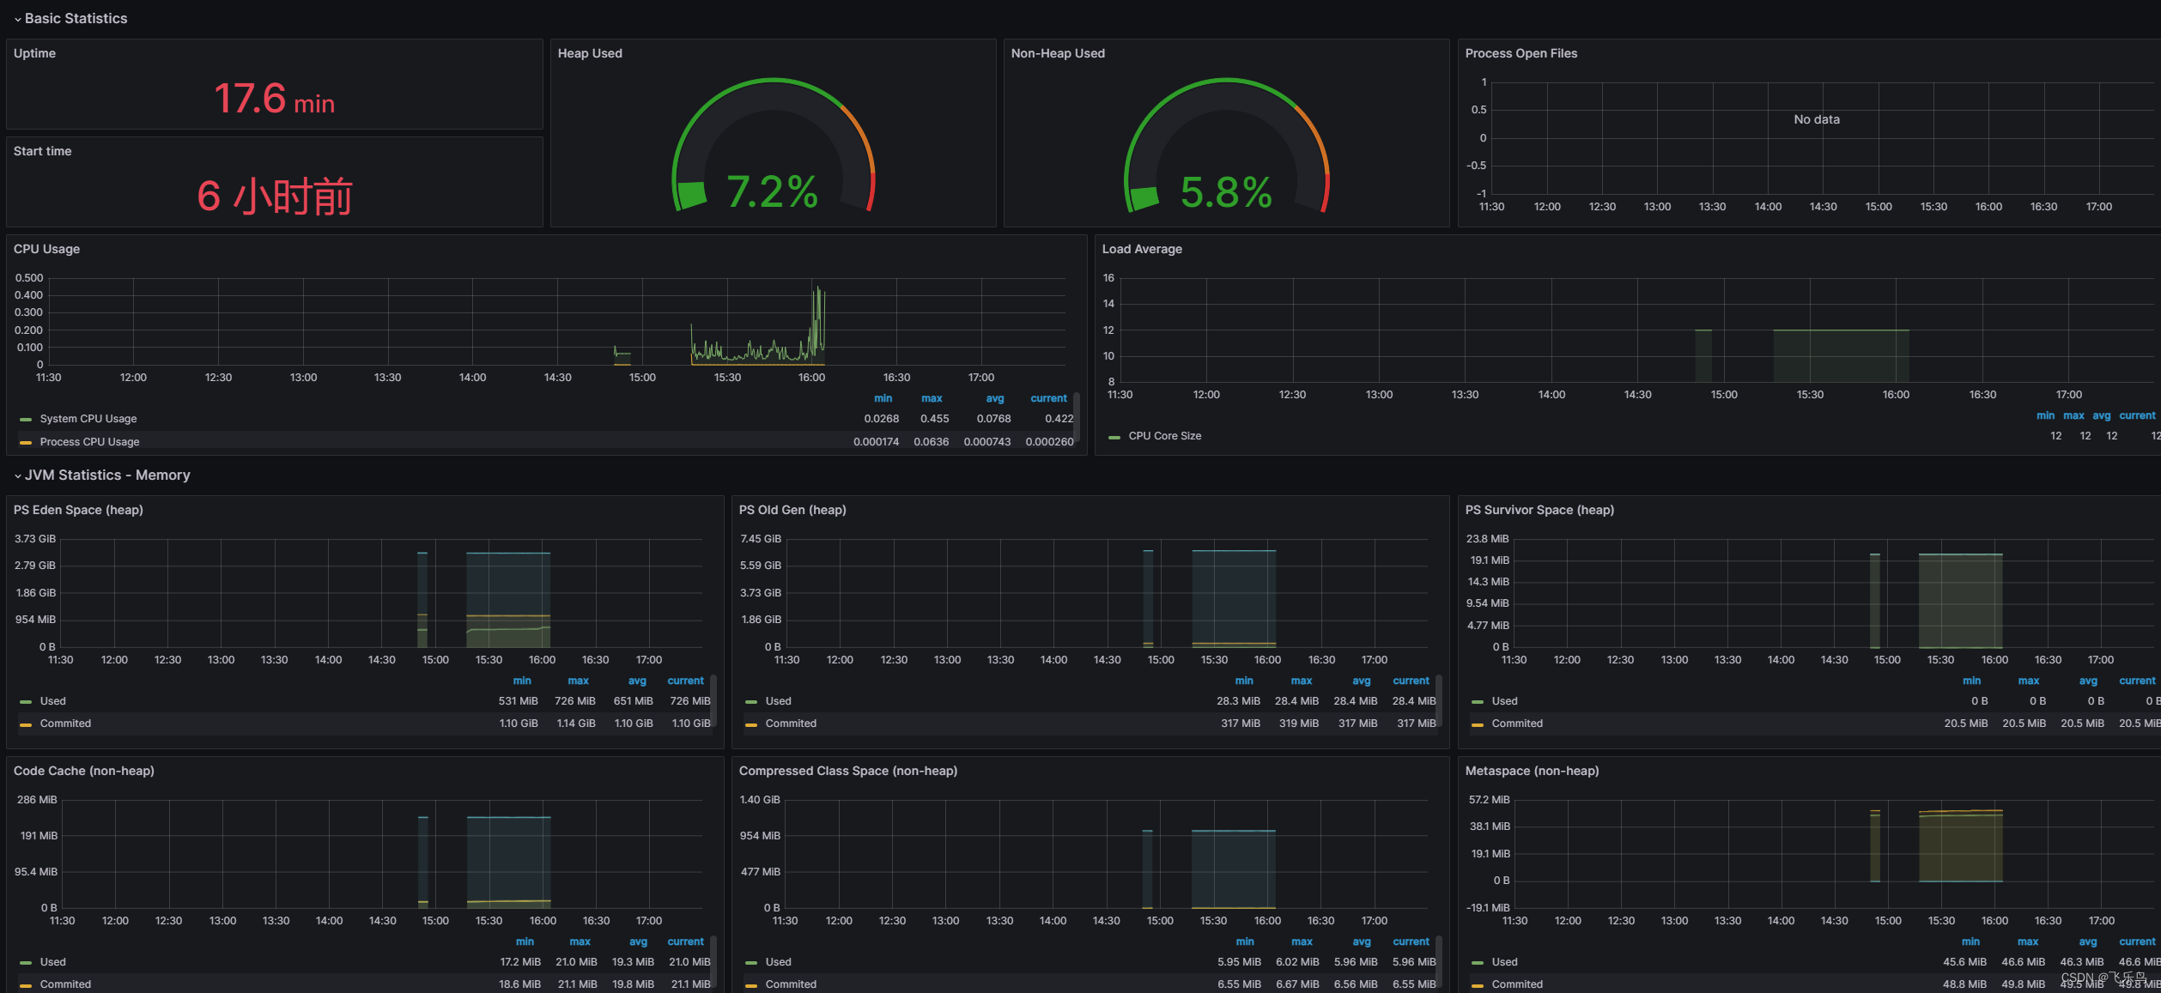
Task: Open the Process Open Files panel title
Action: [1521, 53]
